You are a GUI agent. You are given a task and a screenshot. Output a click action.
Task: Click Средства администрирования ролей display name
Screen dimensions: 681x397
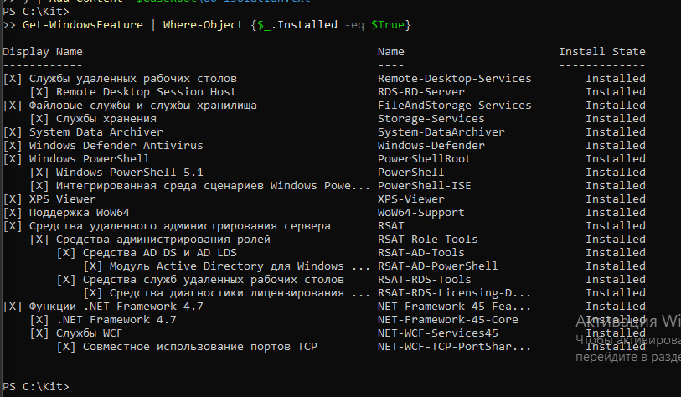(x=163, y=240)
